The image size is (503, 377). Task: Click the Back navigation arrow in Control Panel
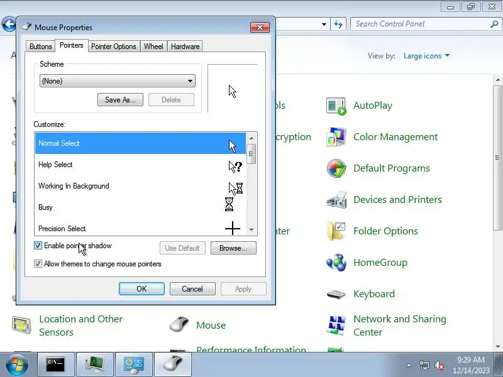9,25
